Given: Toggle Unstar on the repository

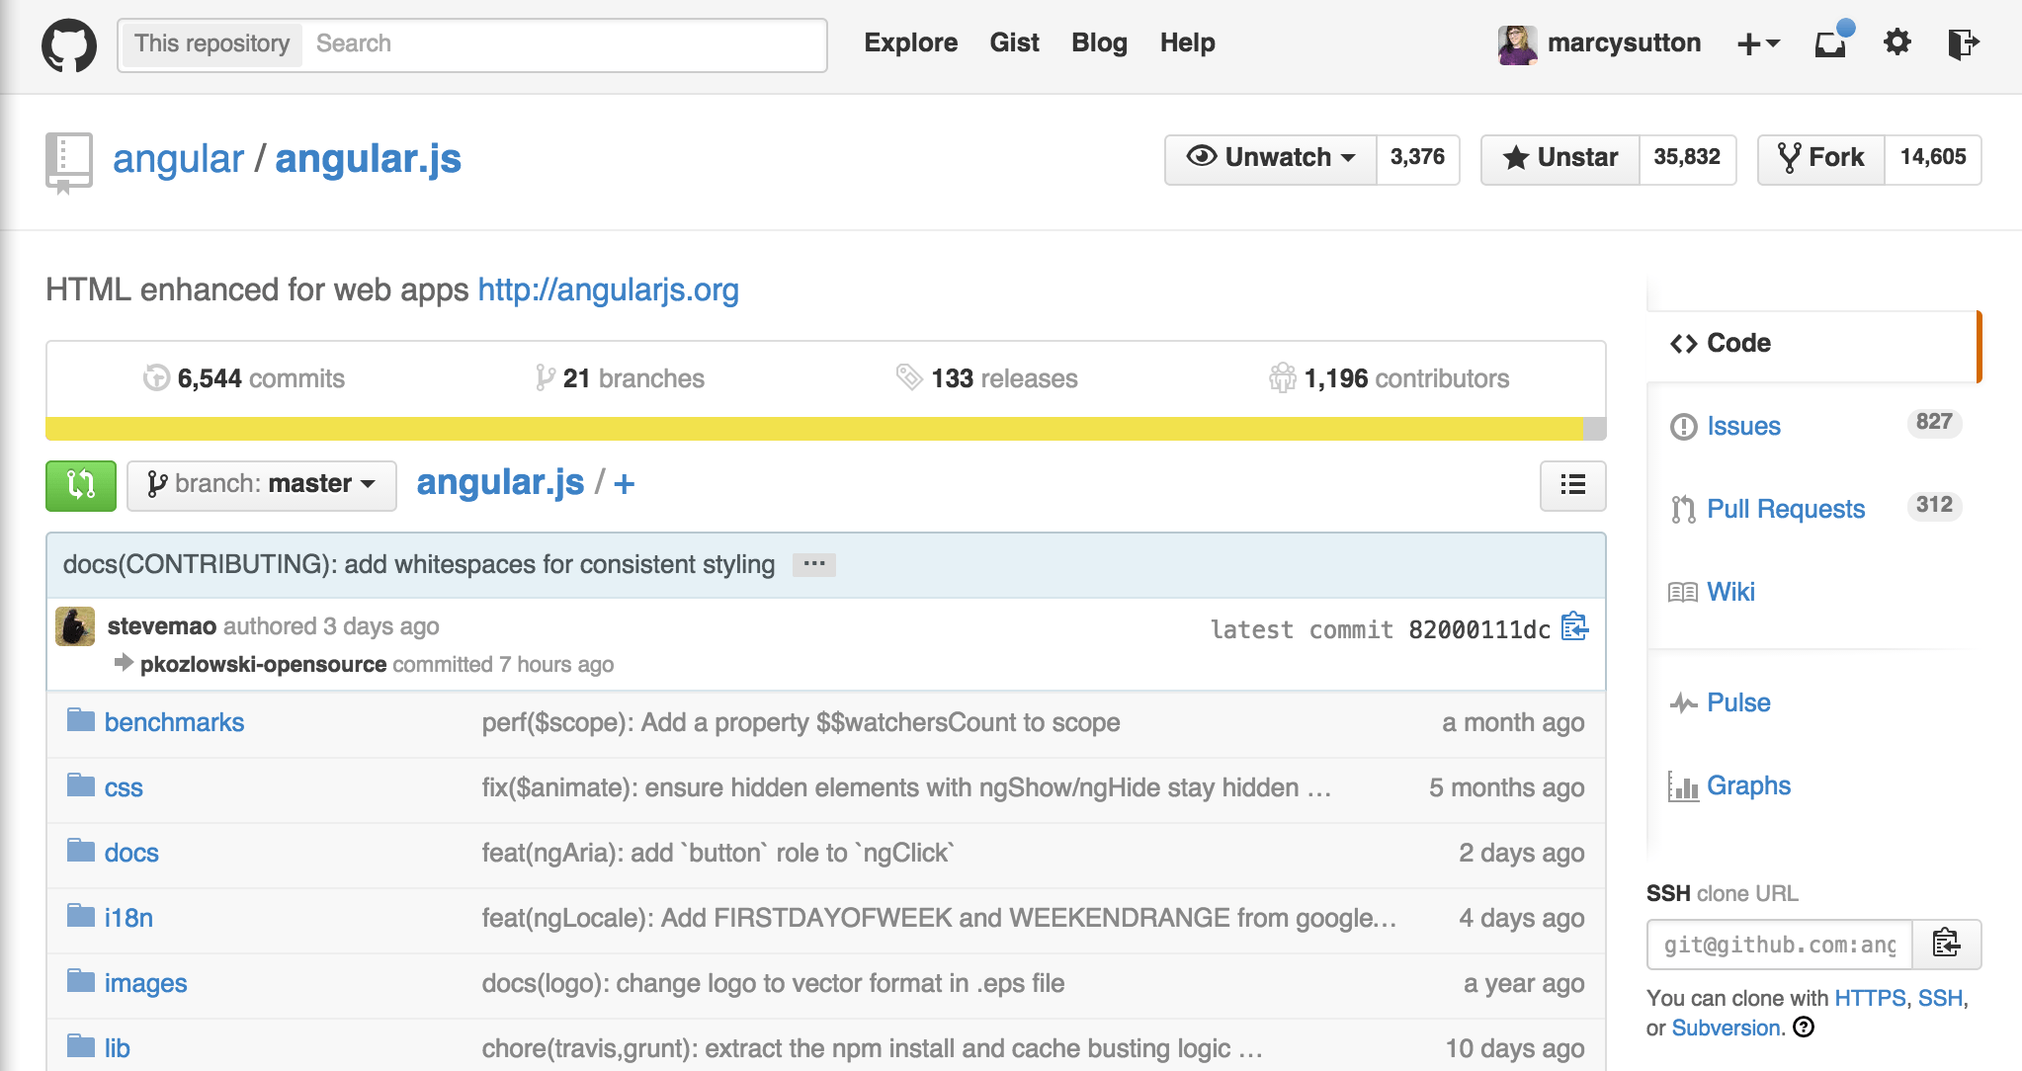Looking at the screenshot, I should (1560, 158).
